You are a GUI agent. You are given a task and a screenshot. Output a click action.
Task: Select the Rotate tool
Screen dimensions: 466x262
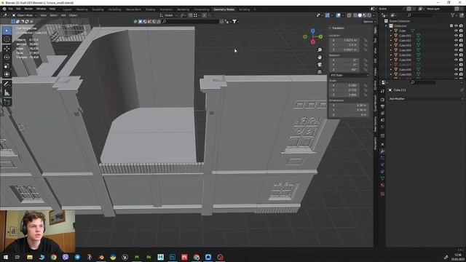(7, 57)
